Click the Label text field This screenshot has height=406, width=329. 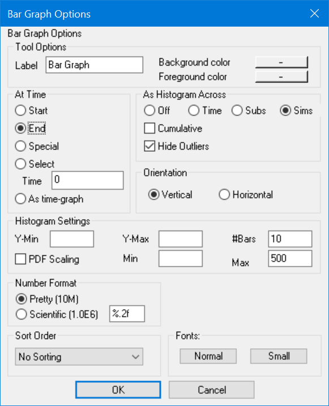pos(95,65)
